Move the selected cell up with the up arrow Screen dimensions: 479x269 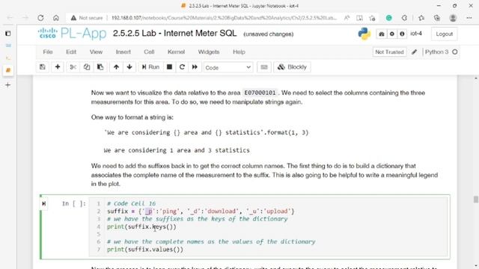point(116,67)
